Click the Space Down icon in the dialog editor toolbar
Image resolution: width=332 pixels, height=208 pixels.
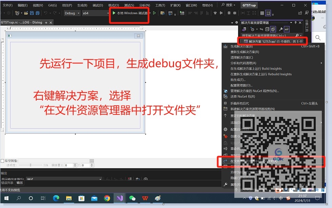pos(235,13)
